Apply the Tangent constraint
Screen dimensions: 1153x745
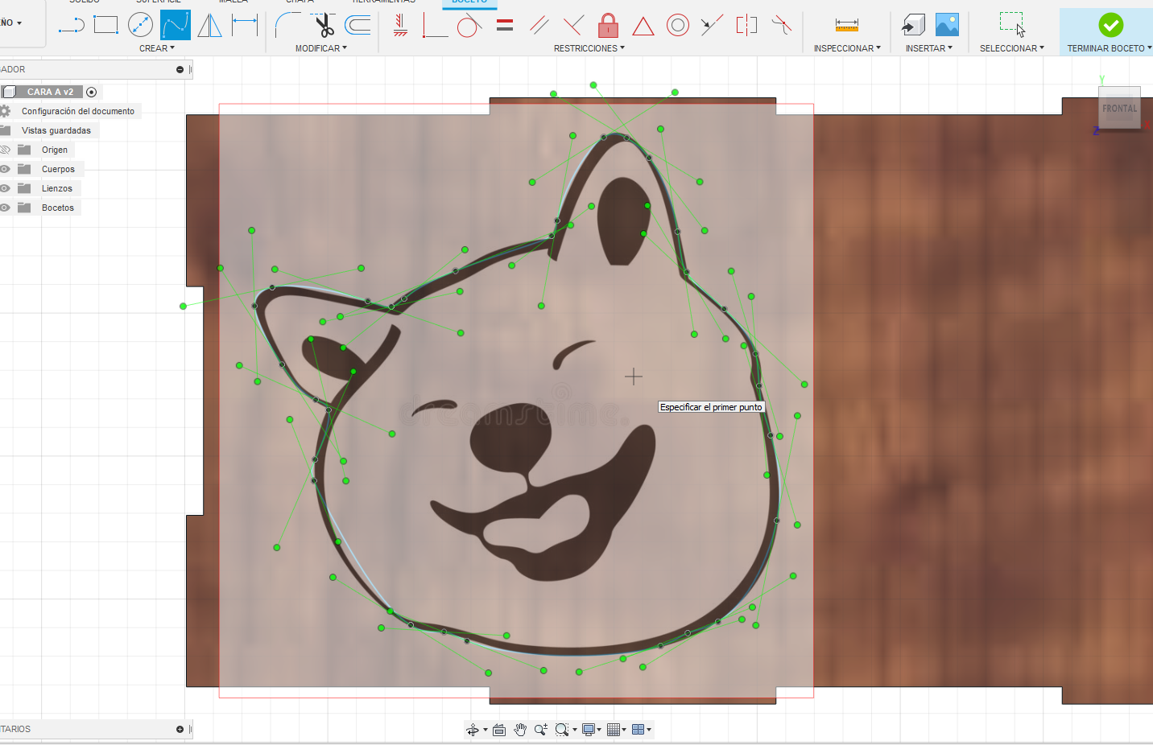pos(469,25)
